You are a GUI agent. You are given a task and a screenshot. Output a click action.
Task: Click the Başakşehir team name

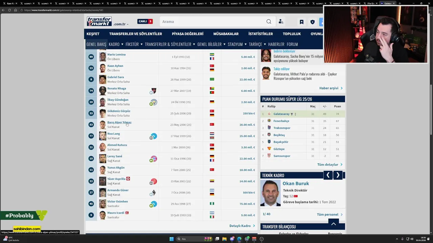coord(281,142)
